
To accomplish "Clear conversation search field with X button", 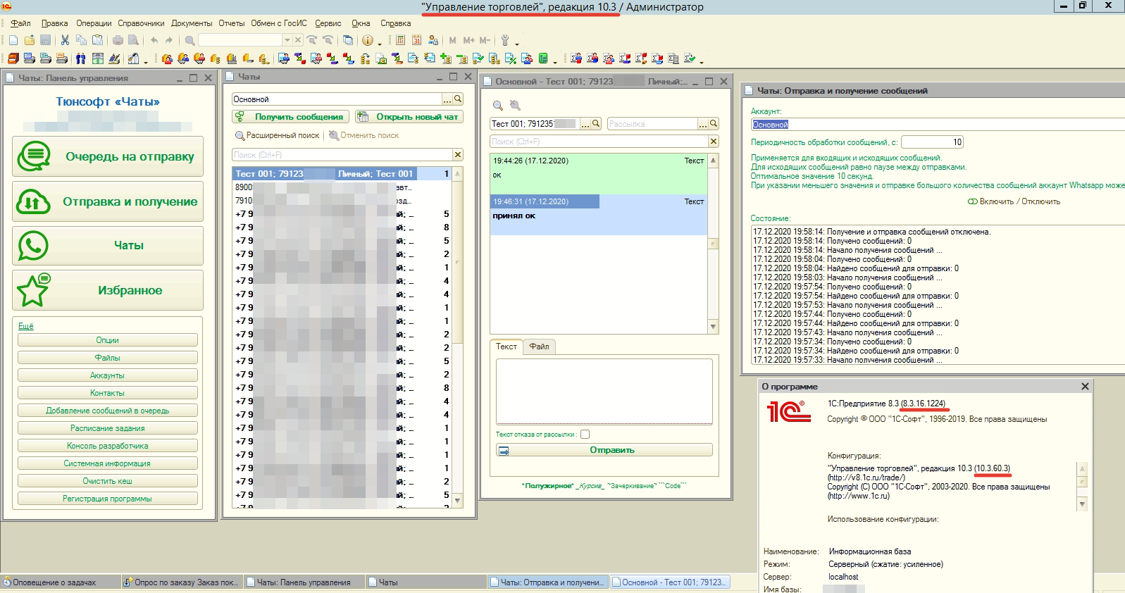I will (714, 142).
